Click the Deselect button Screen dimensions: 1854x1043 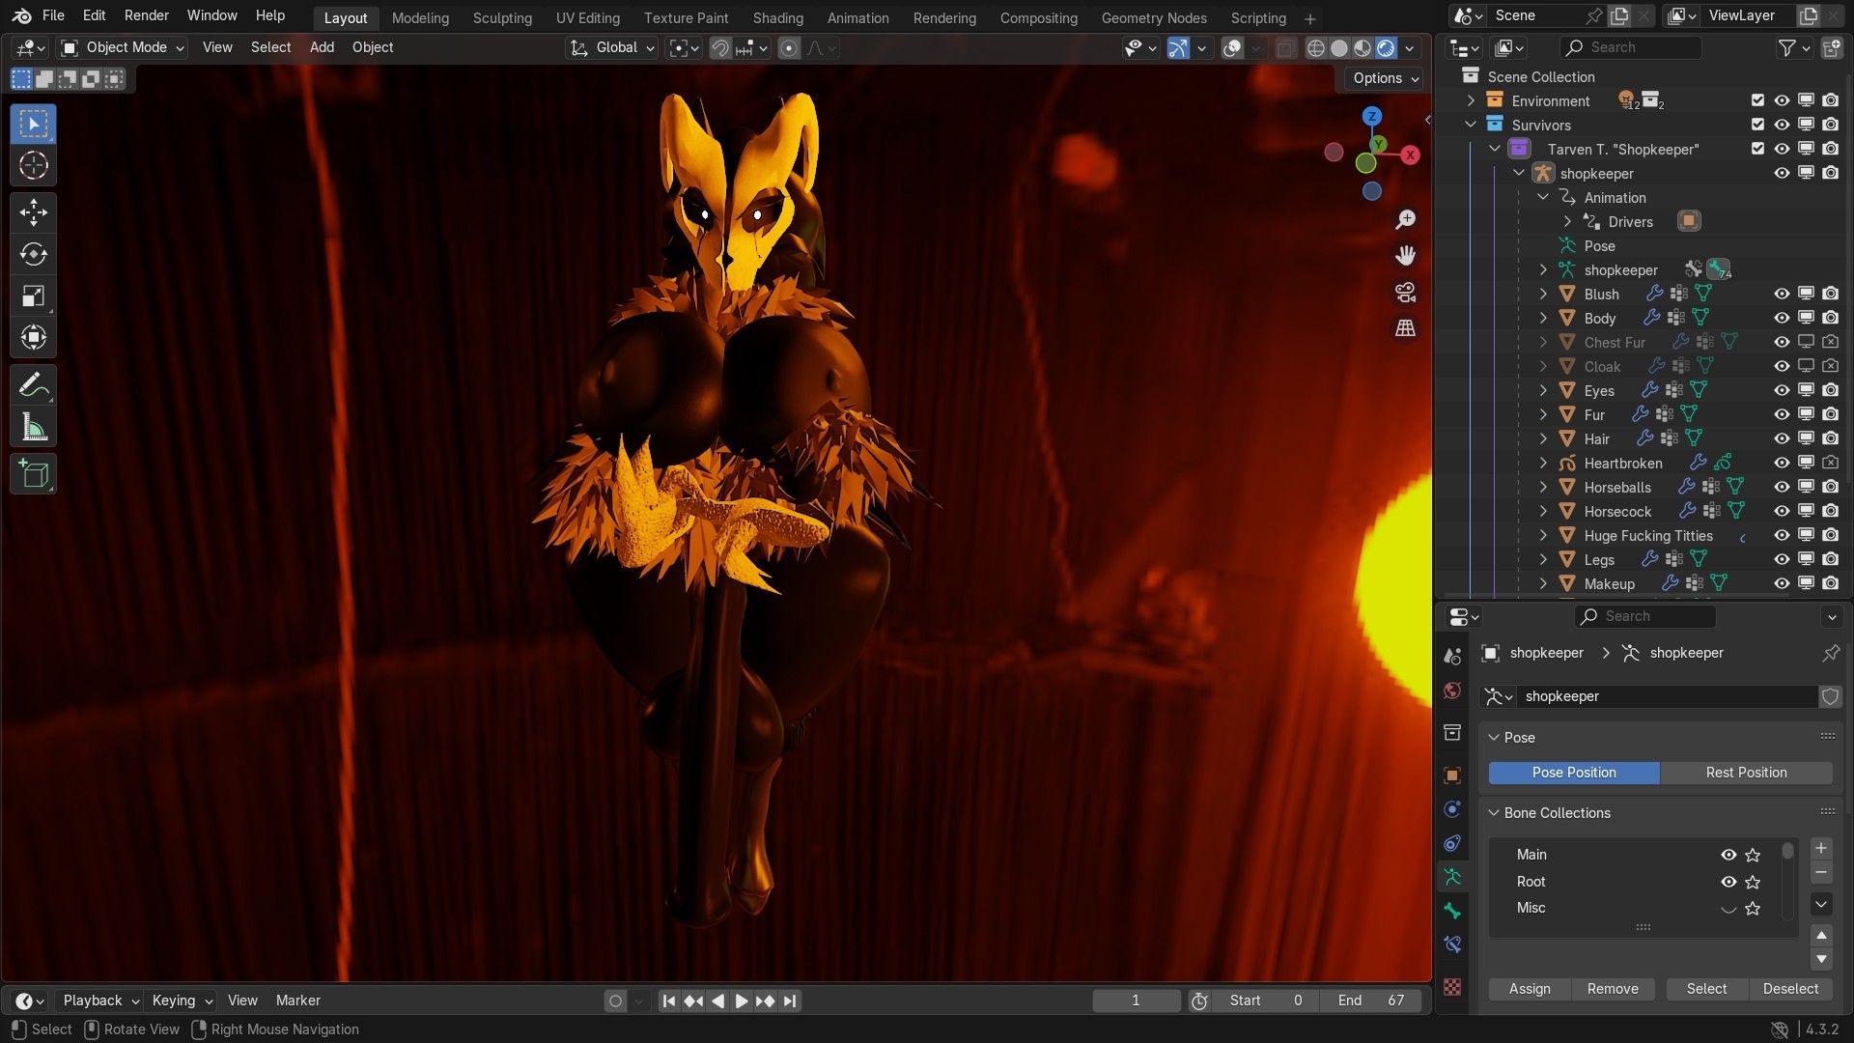point(1790,989)
